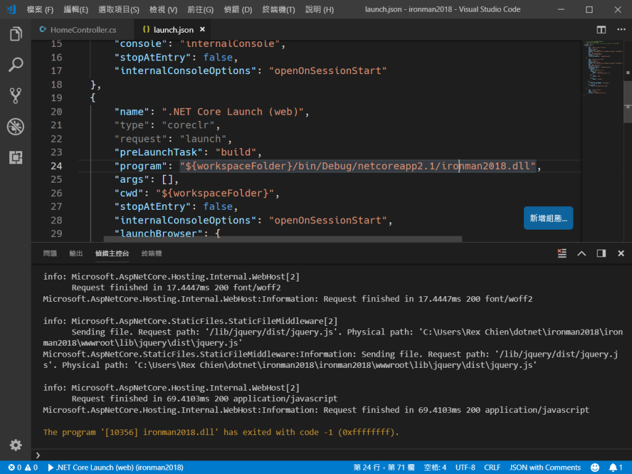Switch to the 輸出 panel tab
Screen dimensions: 632x474
tap(76, 253)
